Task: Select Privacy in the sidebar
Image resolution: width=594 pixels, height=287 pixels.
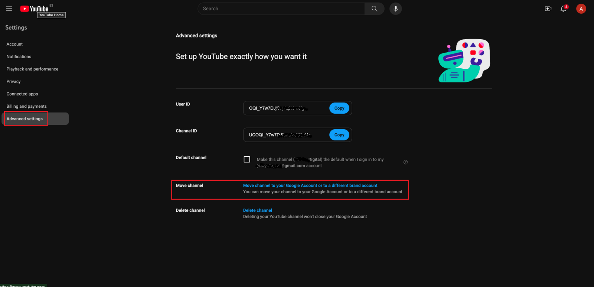Action: tap(14, 81)
